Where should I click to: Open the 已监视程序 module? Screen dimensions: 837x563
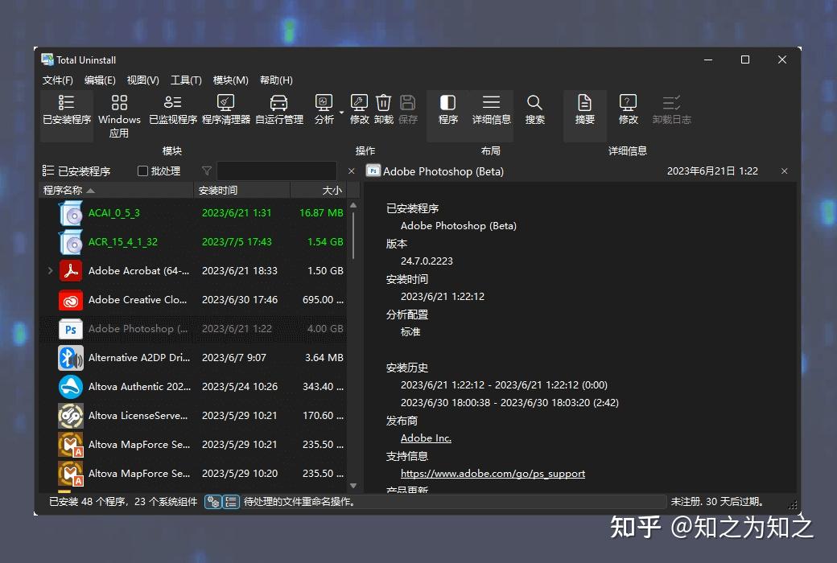click(173, 110)
